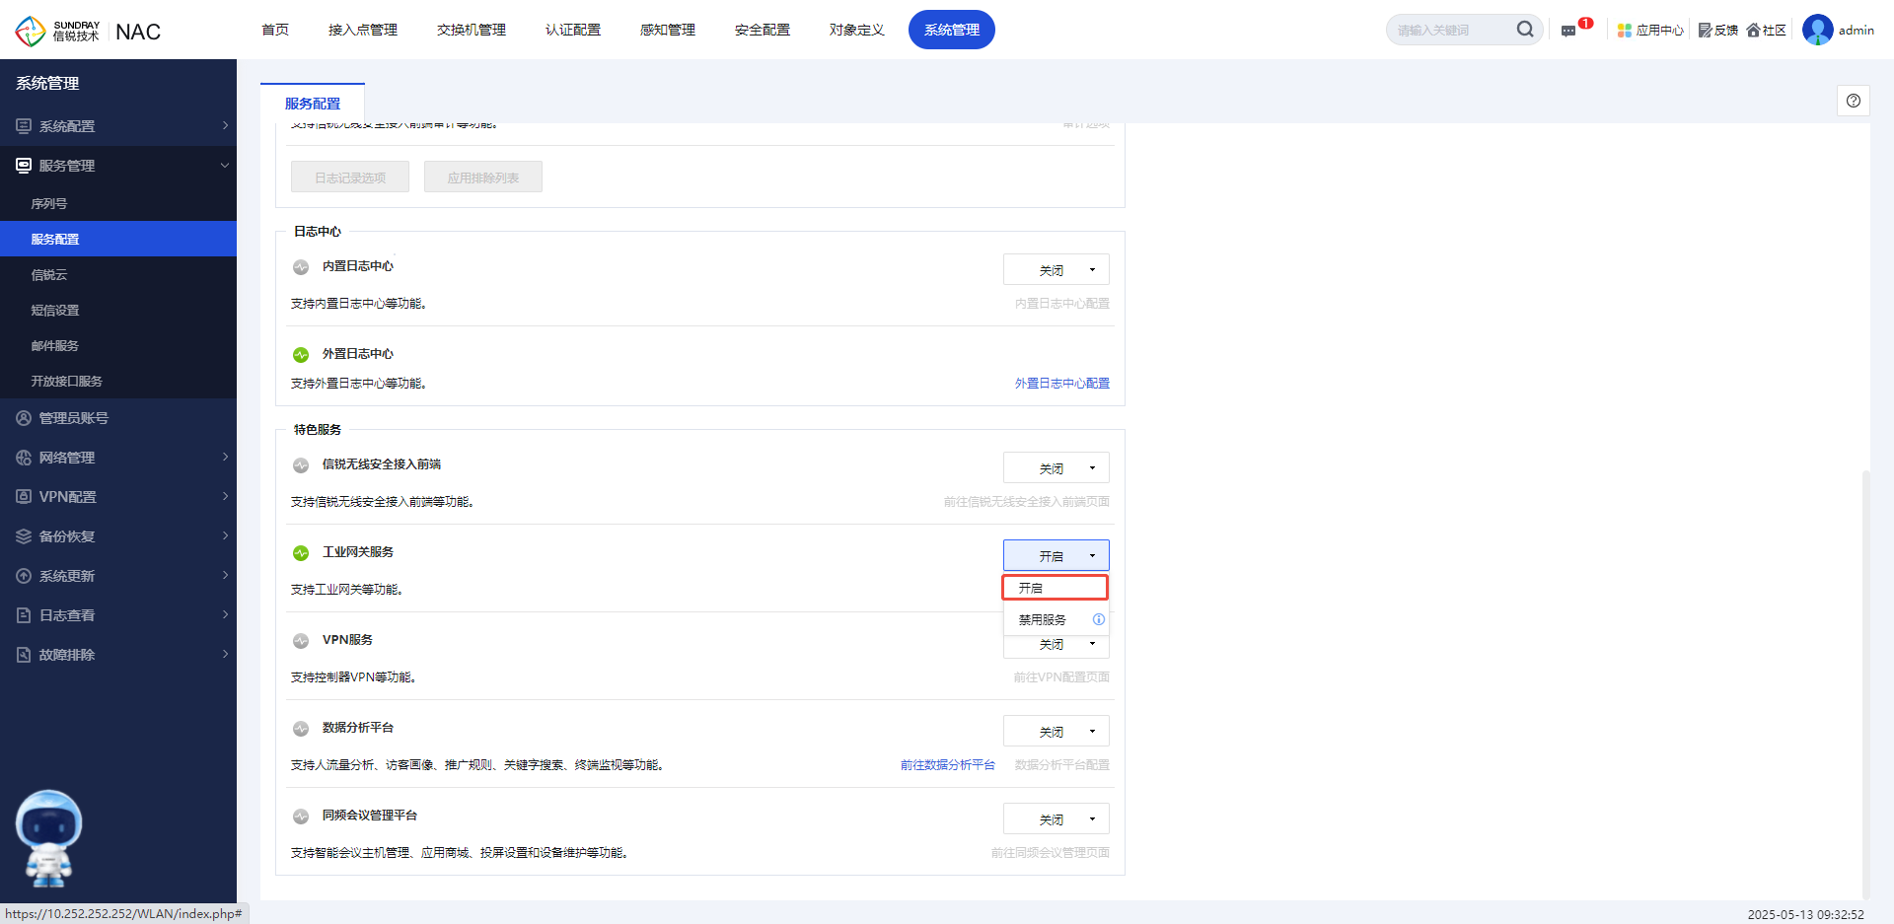Click the 日志查看 sidebar icon

24,615
